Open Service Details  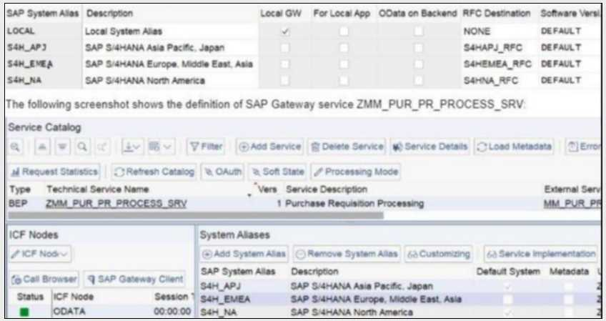pyautogui.click(x=429, y=147)
